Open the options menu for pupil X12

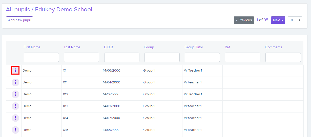15,94
